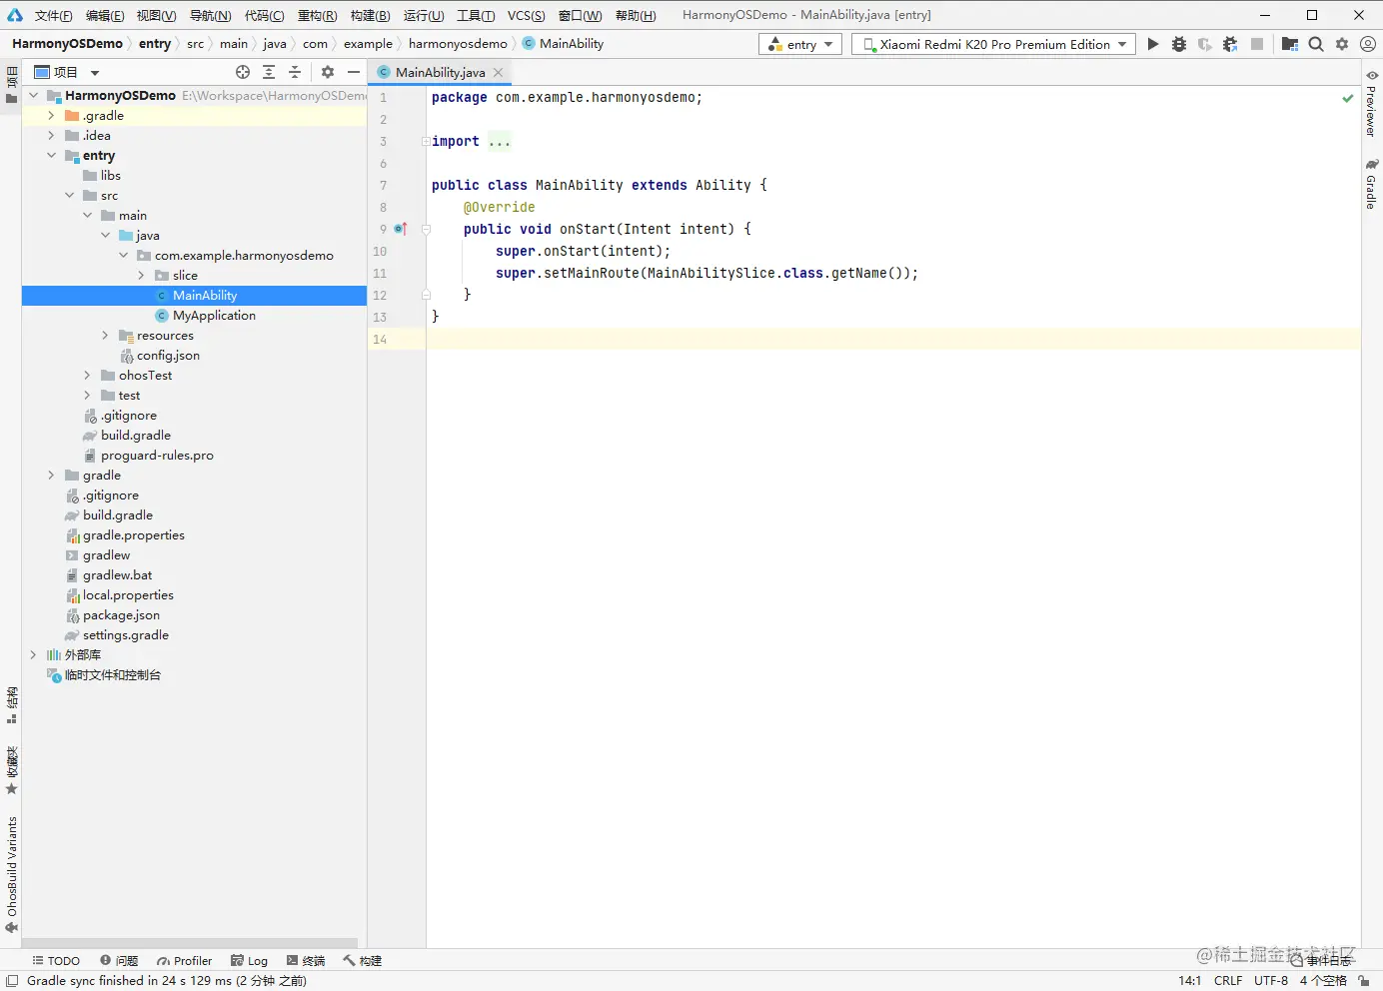Open 构建 tool window at bottom

(362, 961)
